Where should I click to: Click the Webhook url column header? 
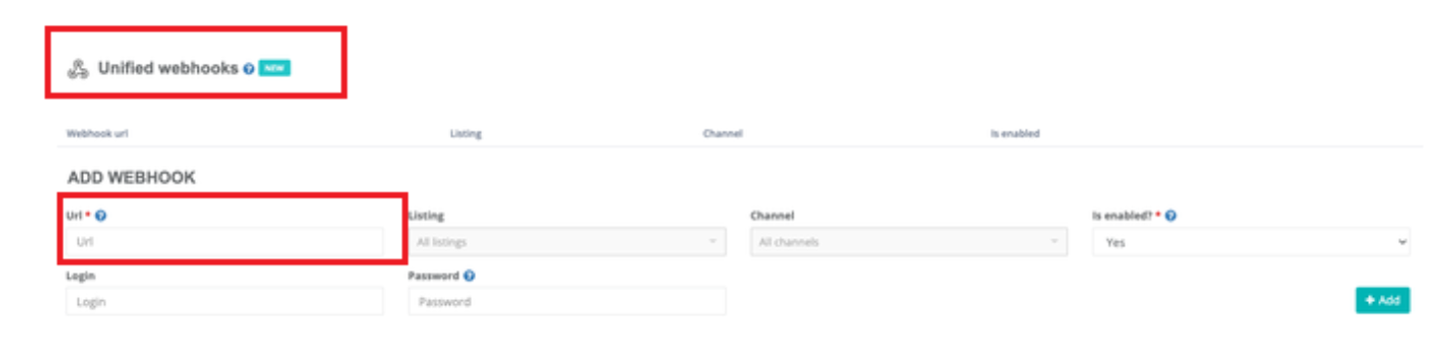pyautogui.click(x=98, y=134)
